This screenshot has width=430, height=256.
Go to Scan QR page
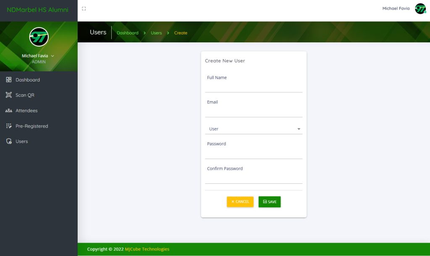(x=25, y=95)
